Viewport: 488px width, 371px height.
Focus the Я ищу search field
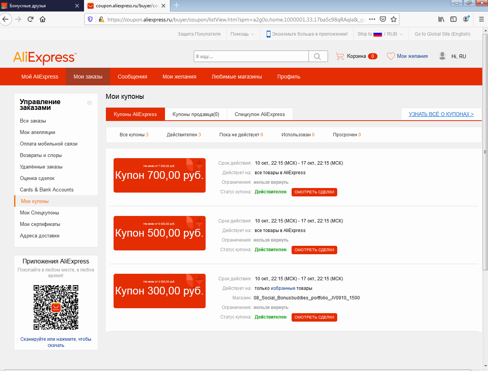point(251,56)
